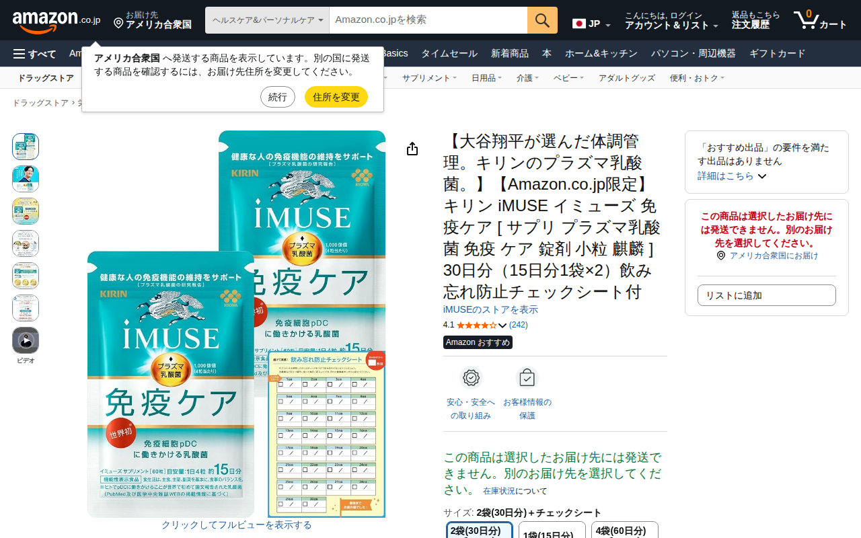Open パソコン・周辺機器 navigation item
Viewport: 861px width, 538px height.
pos(694,54)
